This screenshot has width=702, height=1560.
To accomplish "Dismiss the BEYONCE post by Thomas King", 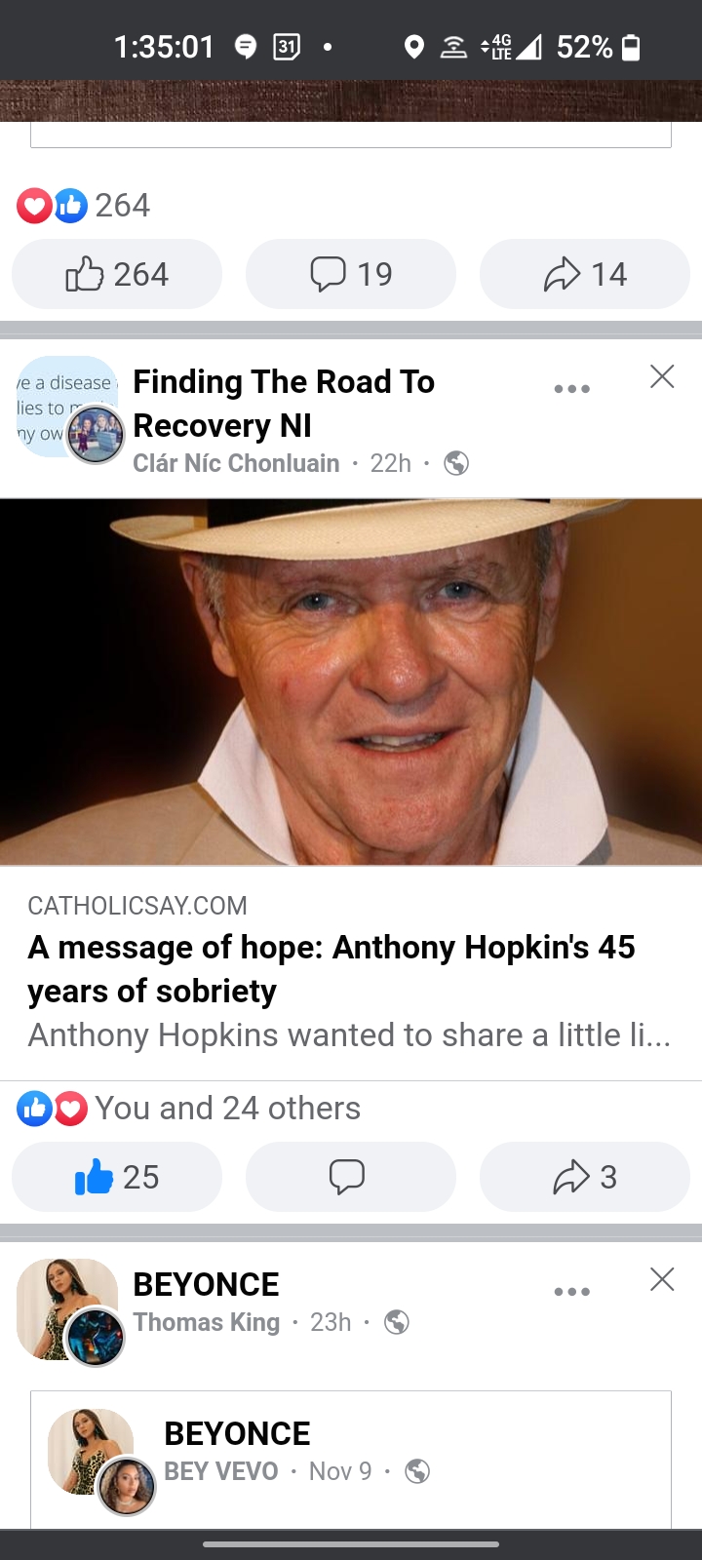I will [662, 1279].
